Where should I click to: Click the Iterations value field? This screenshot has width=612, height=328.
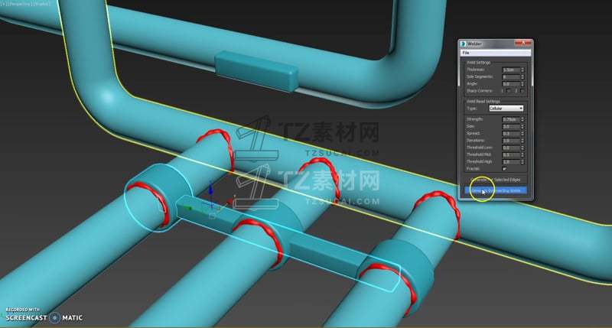pyautogui.click(x=511, y=141)
